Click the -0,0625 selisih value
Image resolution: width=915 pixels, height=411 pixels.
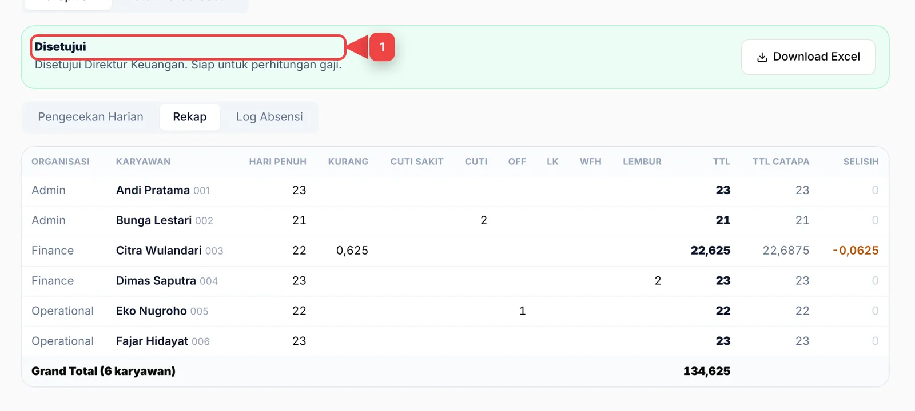(856, 251)
